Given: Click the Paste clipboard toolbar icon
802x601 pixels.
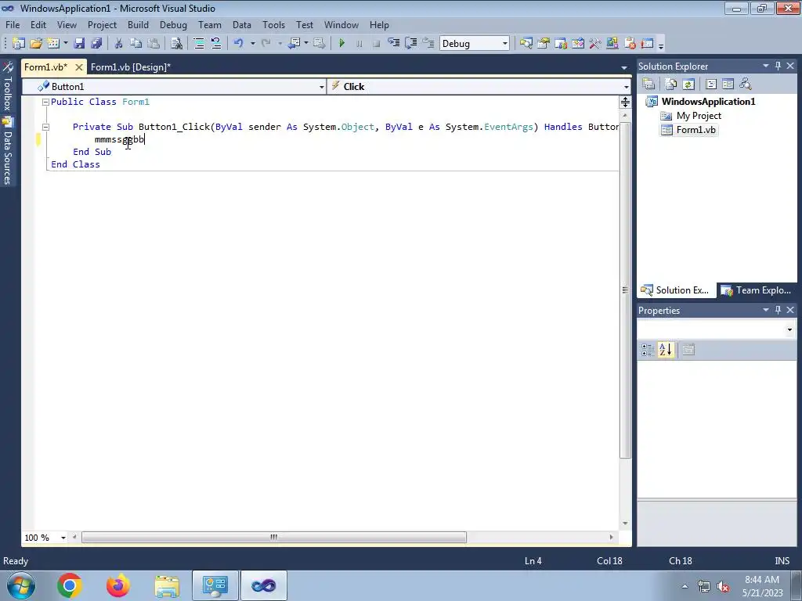Looking at the screenshot, I should point(153,44).
